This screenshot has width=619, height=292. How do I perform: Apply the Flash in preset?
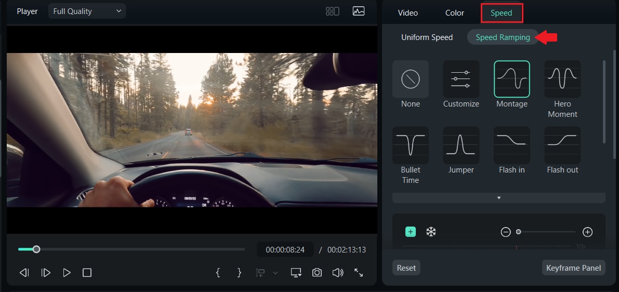click(x=511, y=145)
